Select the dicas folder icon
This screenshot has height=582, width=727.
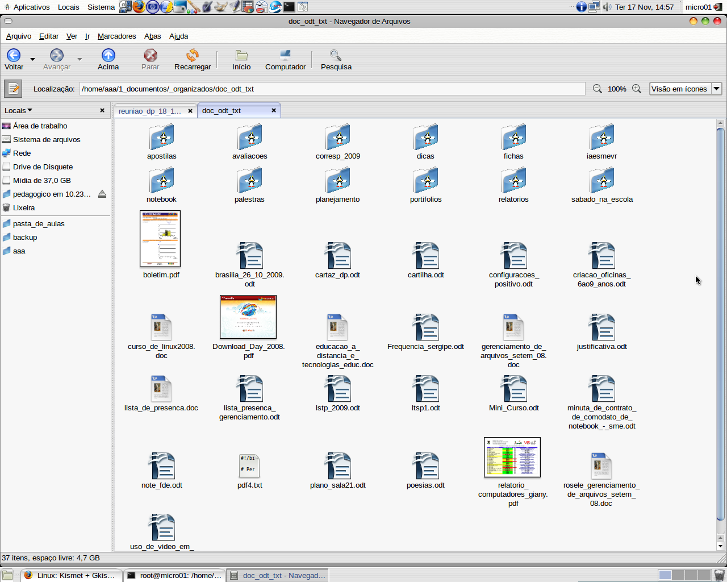coord(426,137)
